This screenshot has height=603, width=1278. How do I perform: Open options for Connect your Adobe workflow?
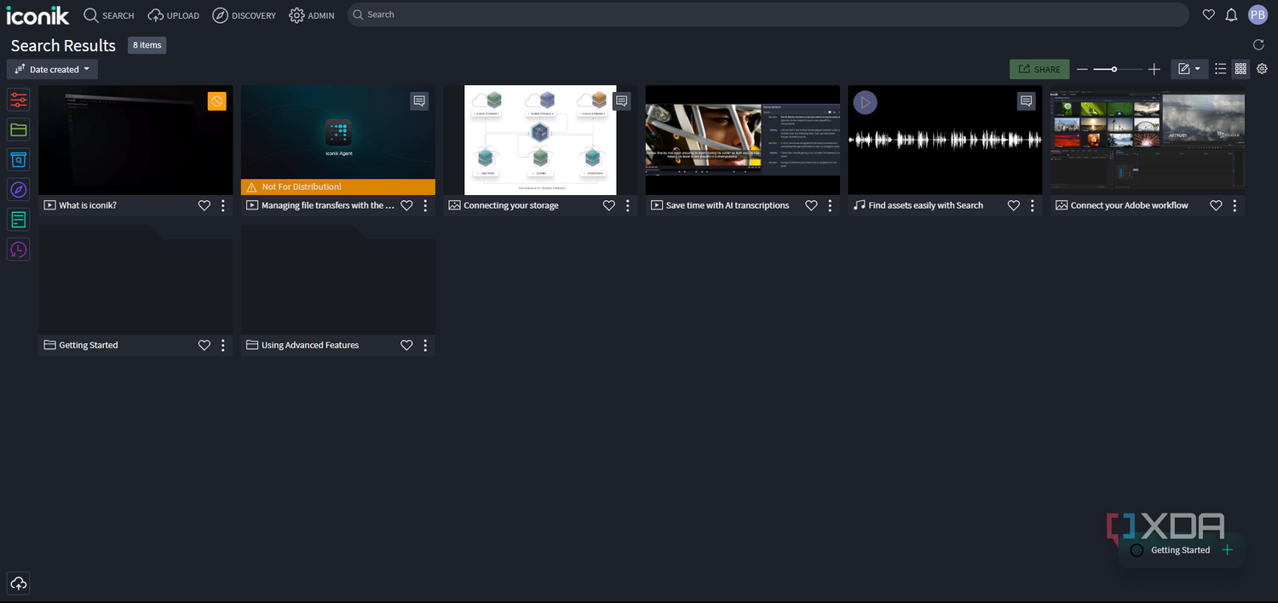click(x=1235, y=205)
